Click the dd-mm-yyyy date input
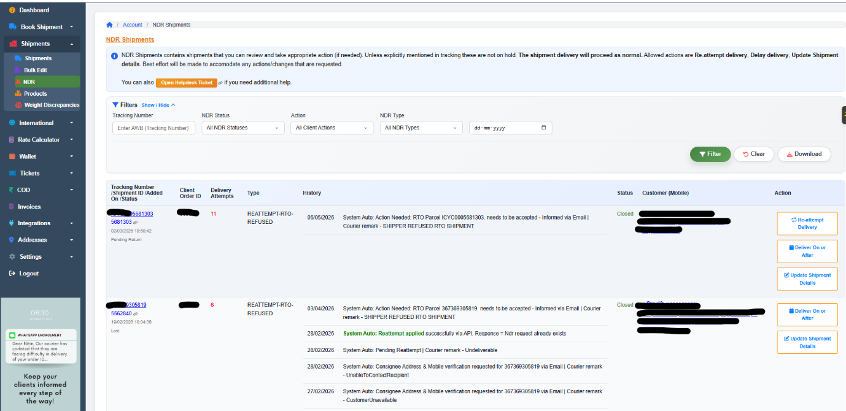This screenshot has height=411, width=846. (511, 128)
